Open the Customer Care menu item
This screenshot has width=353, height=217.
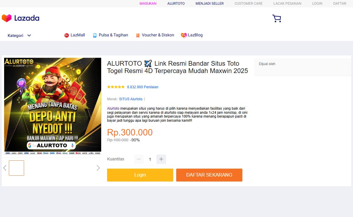249,4
